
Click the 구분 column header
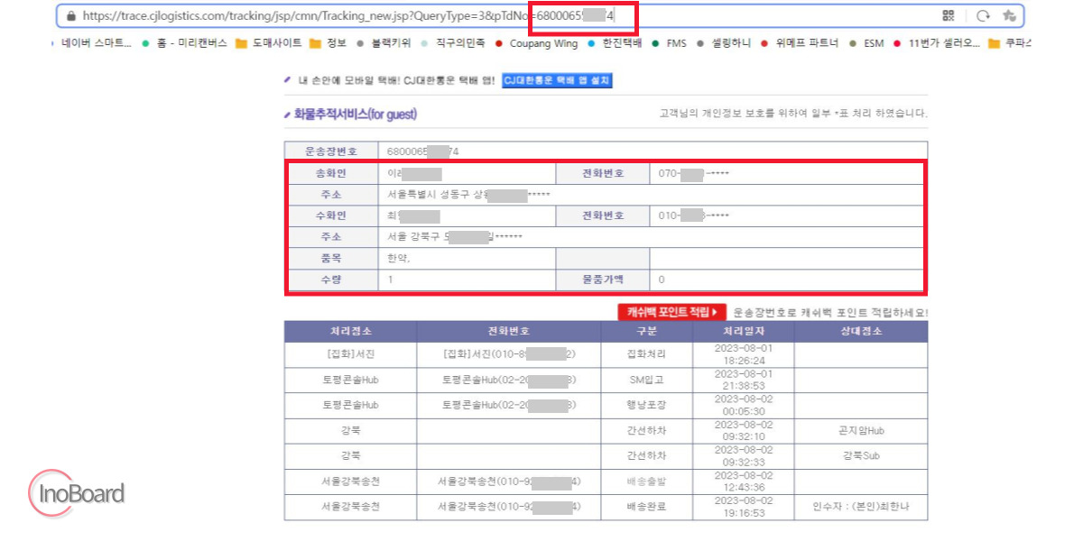pos(645,331)
